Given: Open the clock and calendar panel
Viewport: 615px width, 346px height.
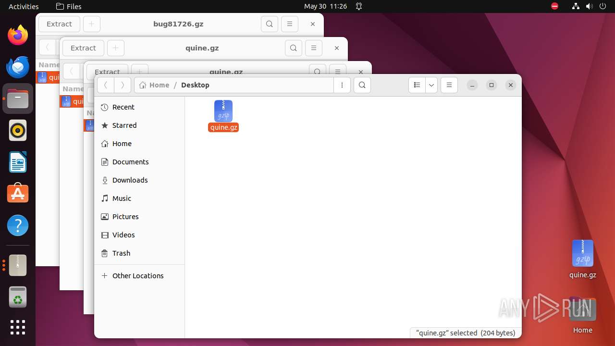Looking at the screenshot, I should [325, 6].
